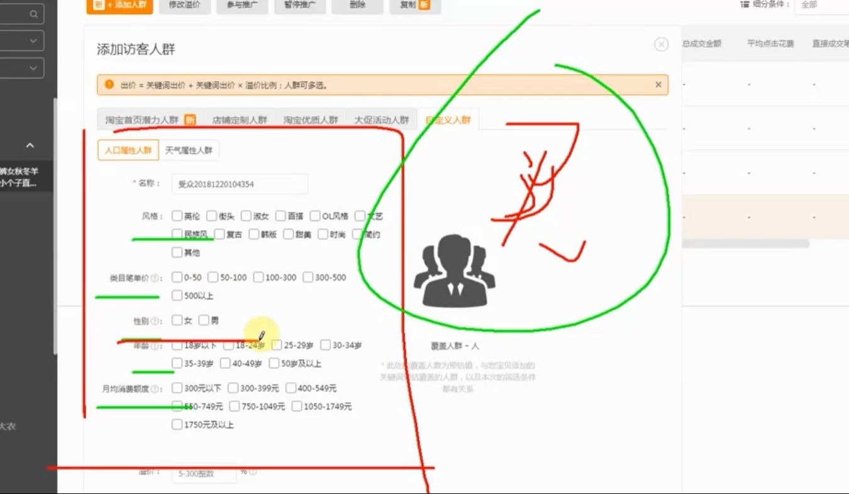The width and height of the screenshot is (849, 494).
Task: Click the 名称 audience name input field
Action: click(240, 184)
